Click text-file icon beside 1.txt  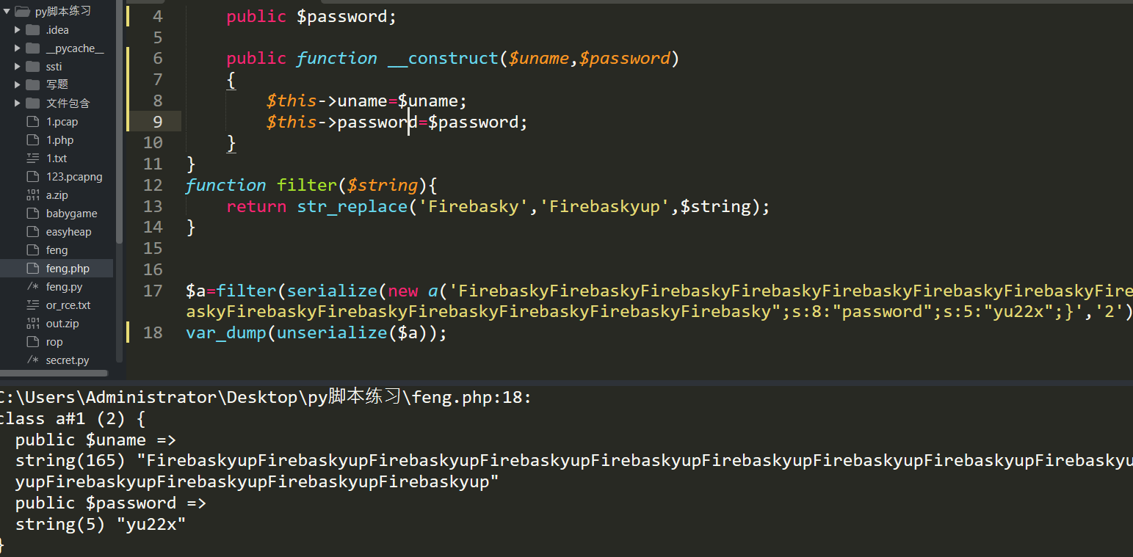tap(32, 158)
